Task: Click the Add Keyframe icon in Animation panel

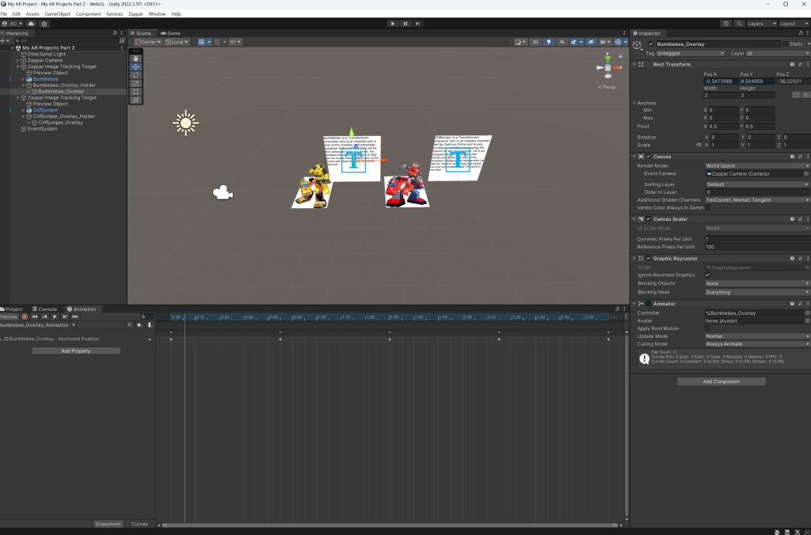Action: [x=139, y=324]
